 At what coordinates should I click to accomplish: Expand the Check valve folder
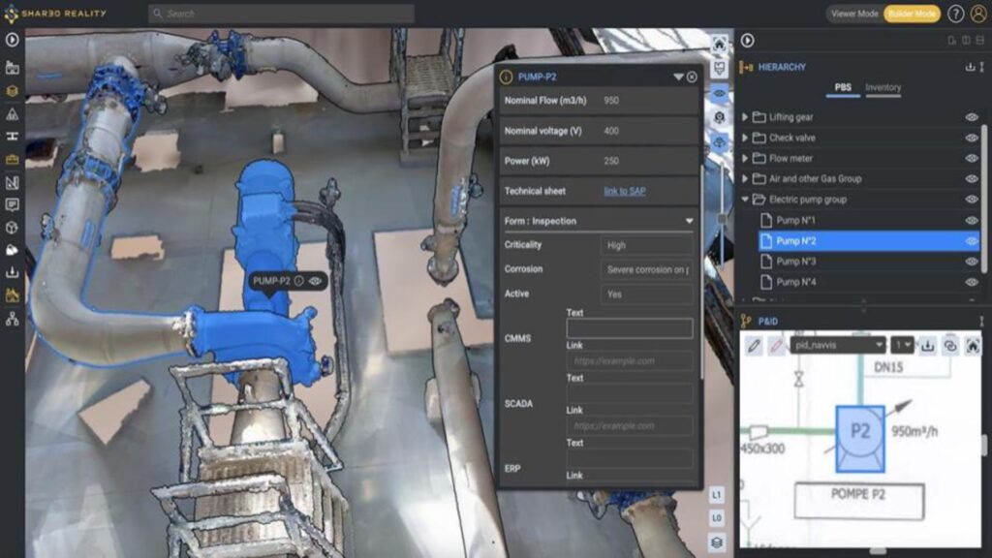[x=745, y=138]
